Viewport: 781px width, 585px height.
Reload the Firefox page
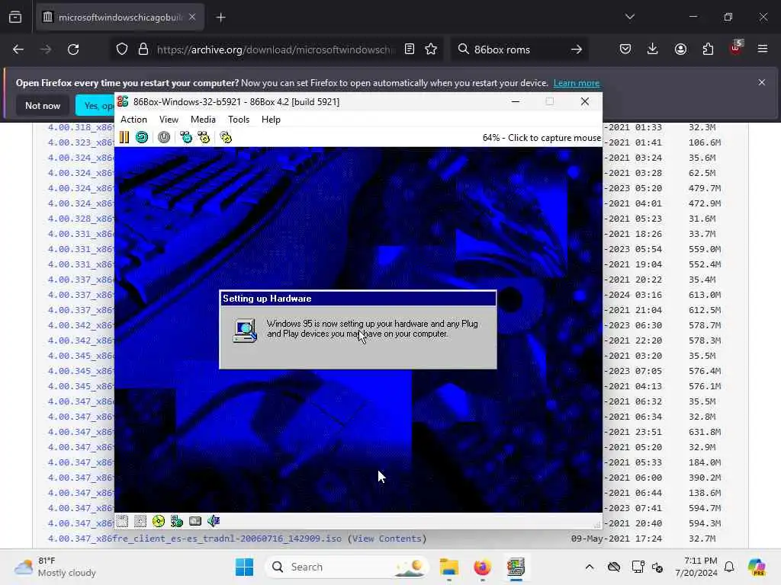pos(73,50)
